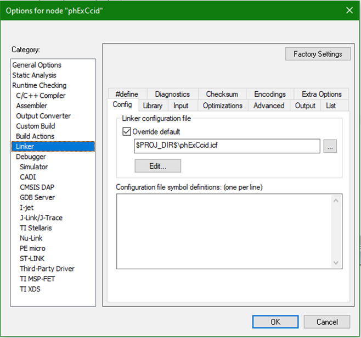The image size is (361, 338).
Task: Click the browse ellipsis button
Action: [x=330, y=146]
